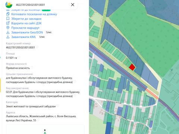Select the Землі житлової та громадської забудови text

pos(31,106)
